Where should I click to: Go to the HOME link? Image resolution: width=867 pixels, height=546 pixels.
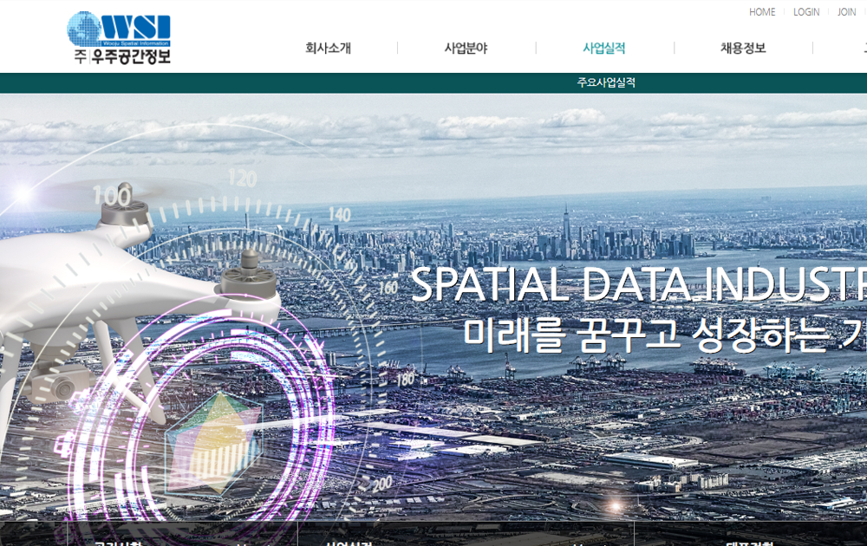[x=762, y=12]
